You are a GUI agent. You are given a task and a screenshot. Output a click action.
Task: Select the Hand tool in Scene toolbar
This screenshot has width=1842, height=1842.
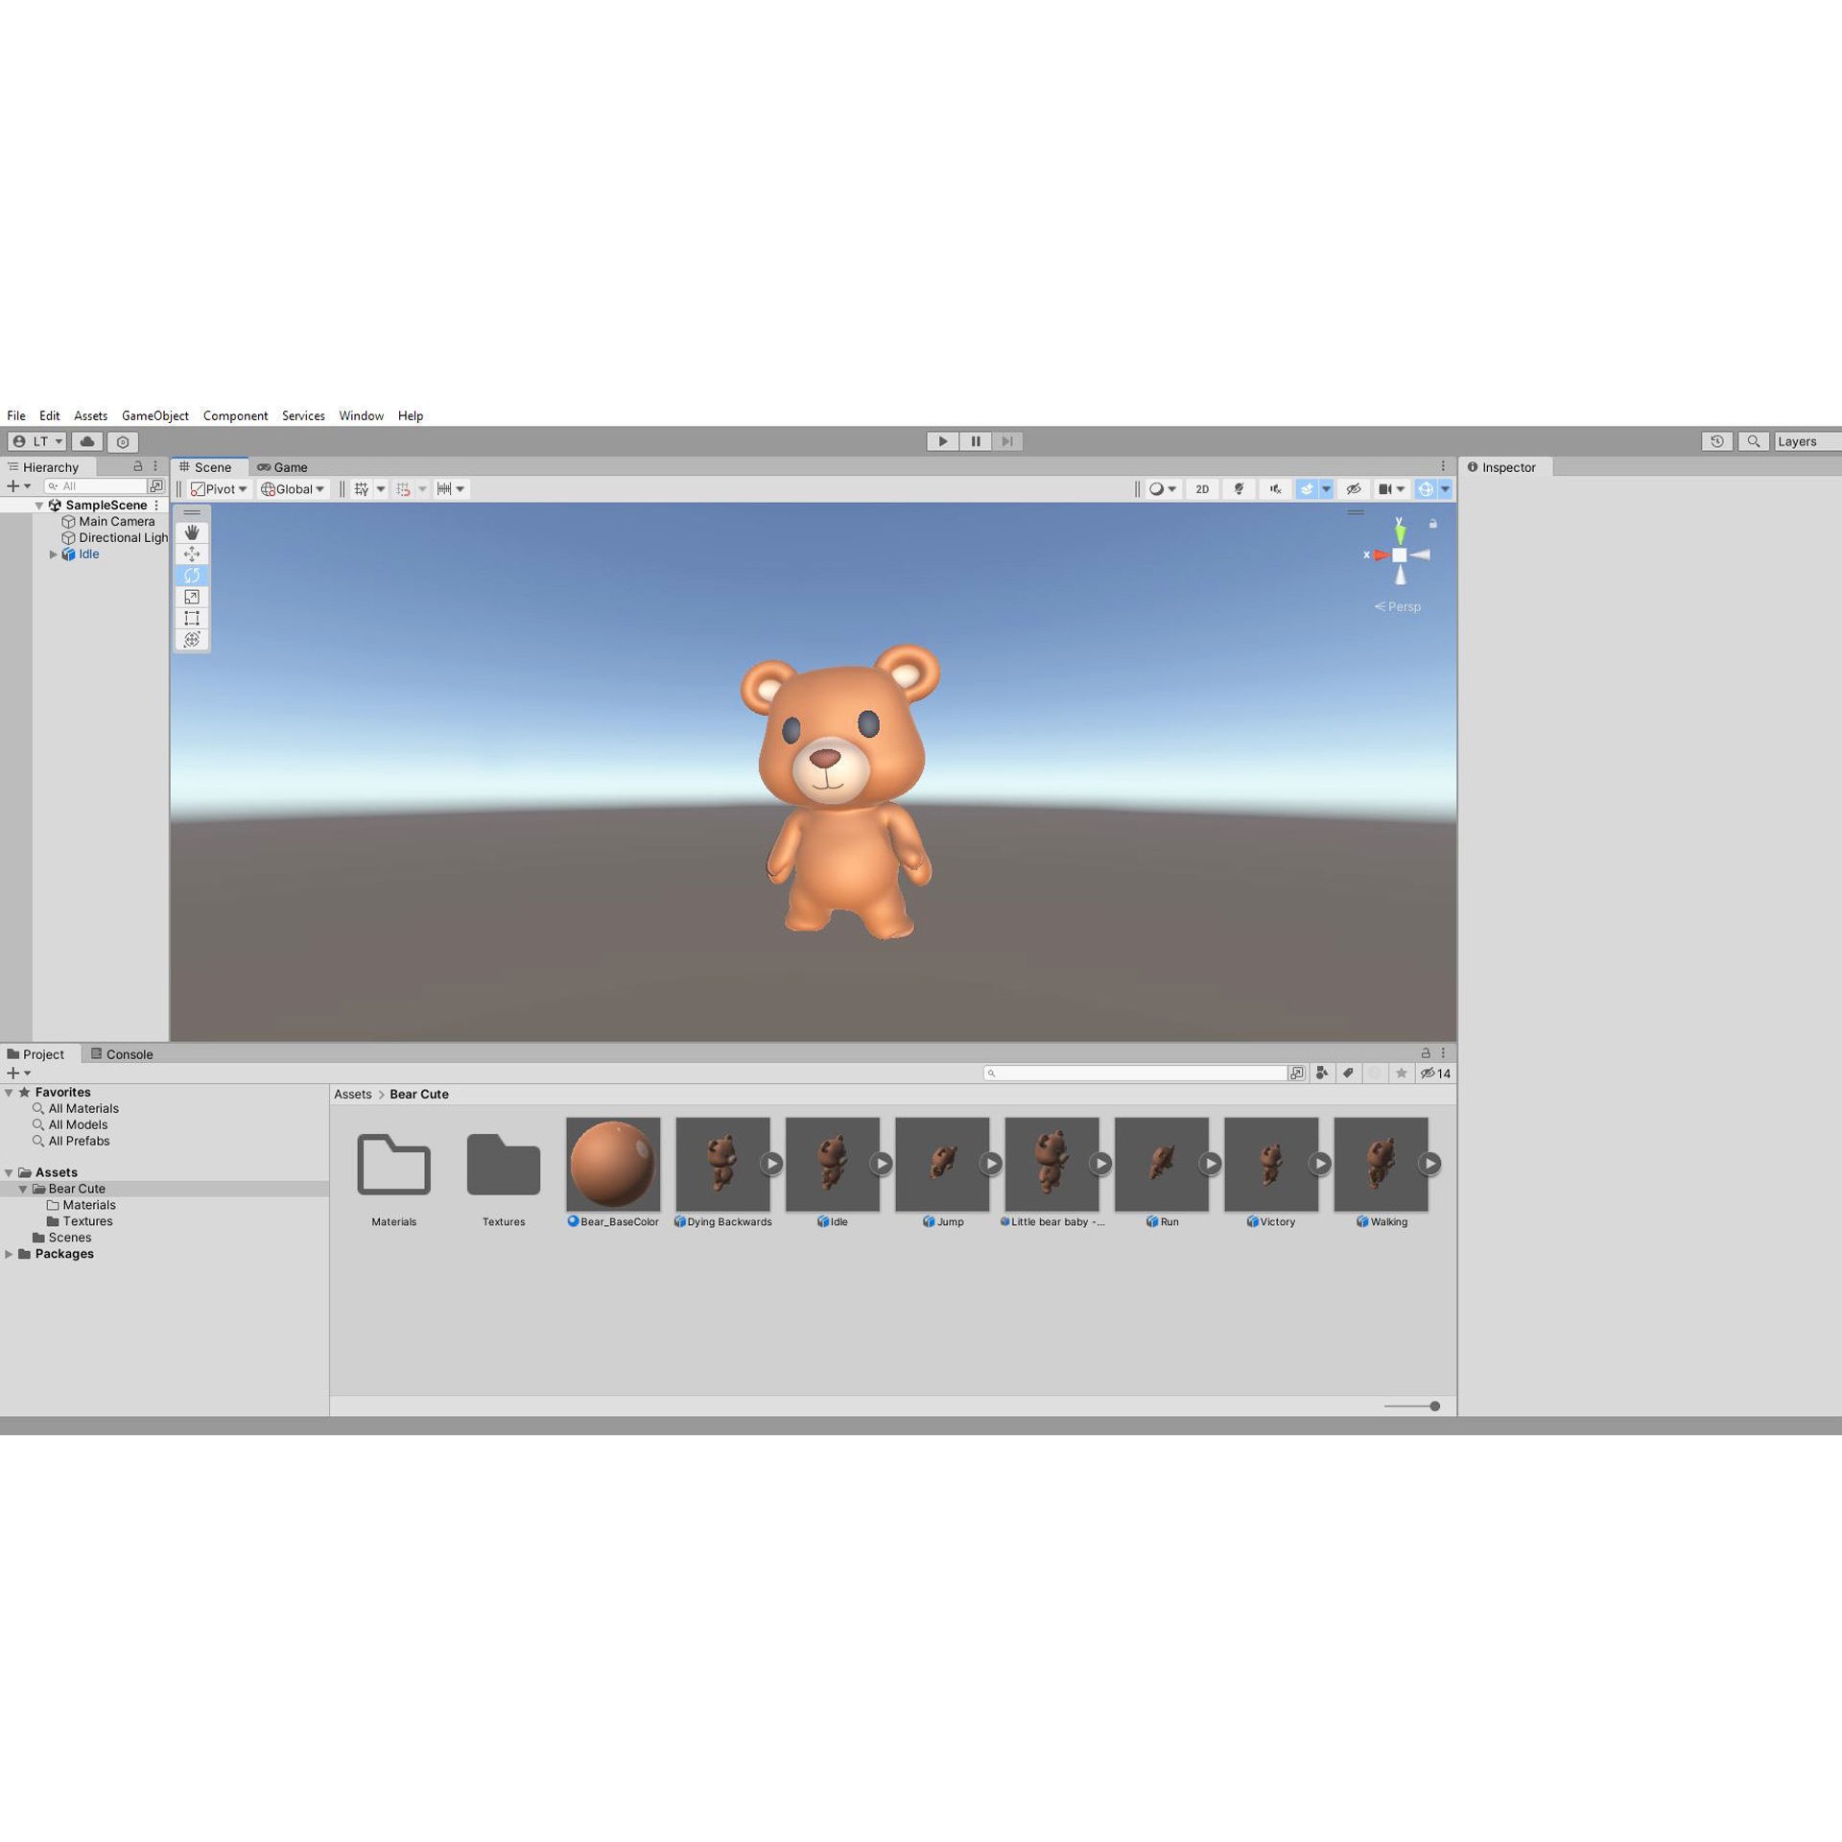pos(192,532)
